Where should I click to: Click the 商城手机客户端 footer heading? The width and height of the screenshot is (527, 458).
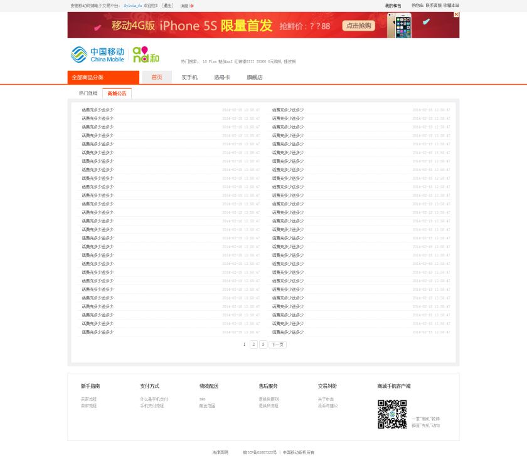click(394, 386)
